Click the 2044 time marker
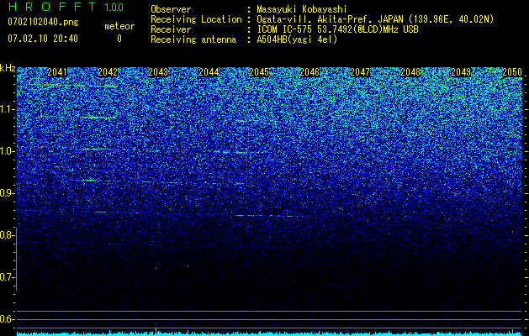This screenshot has width=529, height=336. point(209,72)
